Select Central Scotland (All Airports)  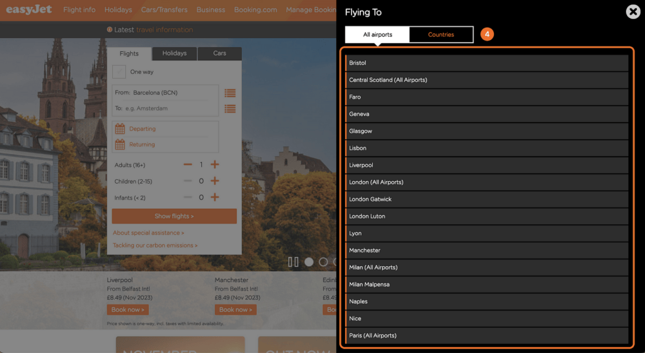487,80
